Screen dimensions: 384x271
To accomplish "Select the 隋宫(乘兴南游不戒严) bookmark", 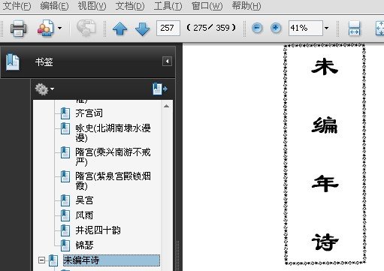I will click(x=113, y=157).
